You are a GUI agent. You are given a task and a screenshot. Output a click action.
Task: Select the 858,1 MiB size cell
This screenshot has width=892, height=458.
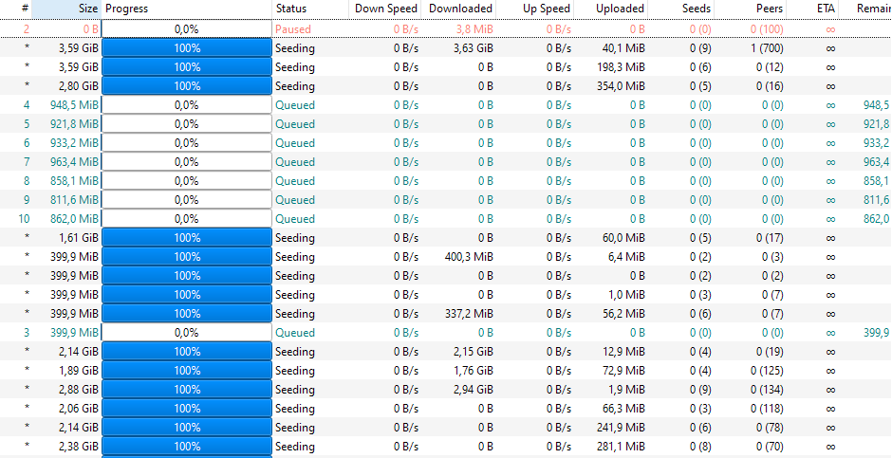pyautogui.click(x=74, y=181)
